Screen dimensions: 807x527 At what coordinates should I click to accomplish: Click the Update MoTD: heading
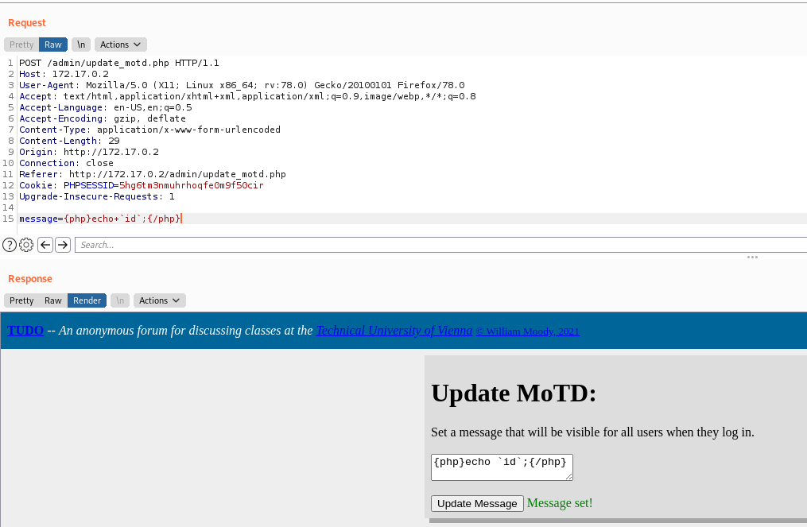click(x=514, y=393)
